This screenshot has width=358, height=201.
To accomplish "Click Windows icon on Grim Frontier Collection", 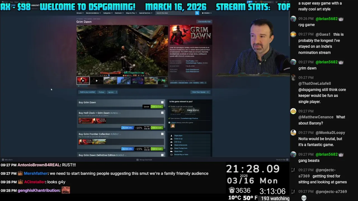I will pos(162,134).
